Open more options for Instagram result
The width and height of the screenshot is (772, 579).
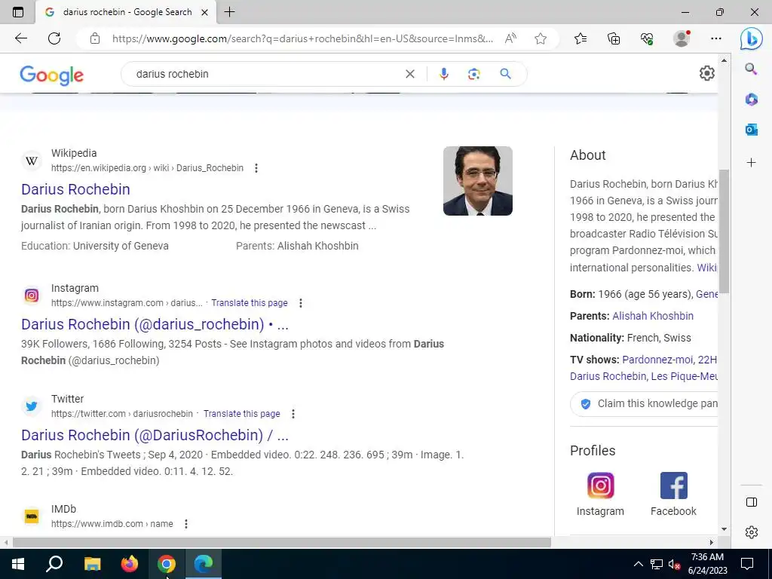[301, 303]
